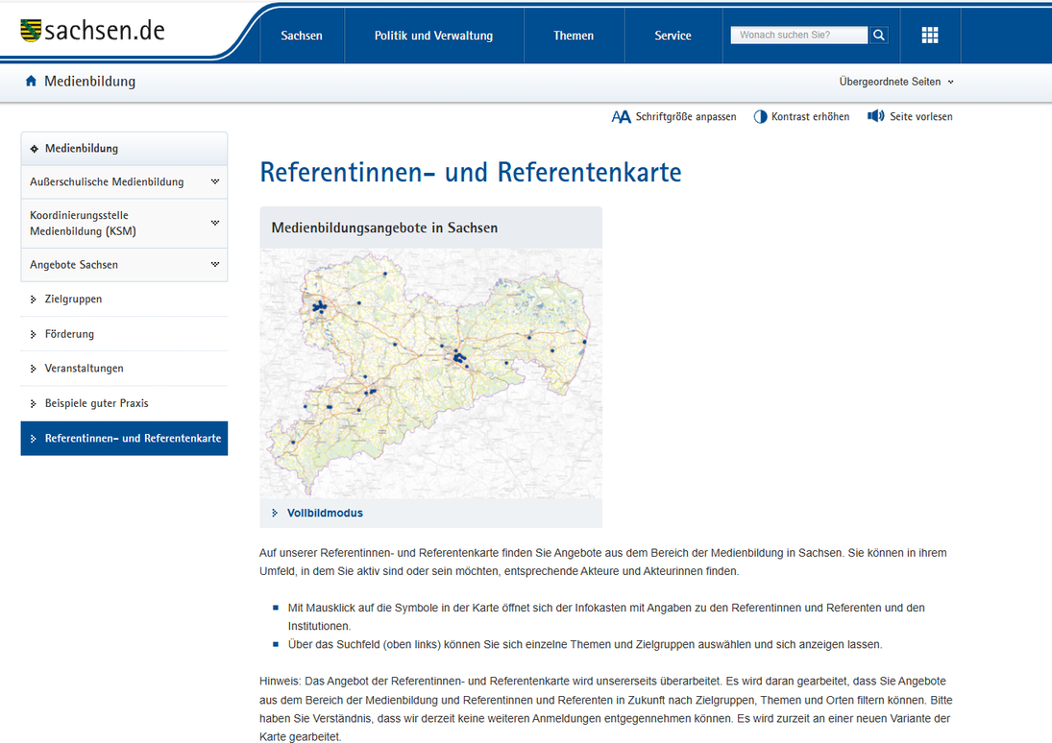Expand the Angebote Sachsen sidebar section
The height and width of the screenshot is (743, 1052).
coord(124,264)
